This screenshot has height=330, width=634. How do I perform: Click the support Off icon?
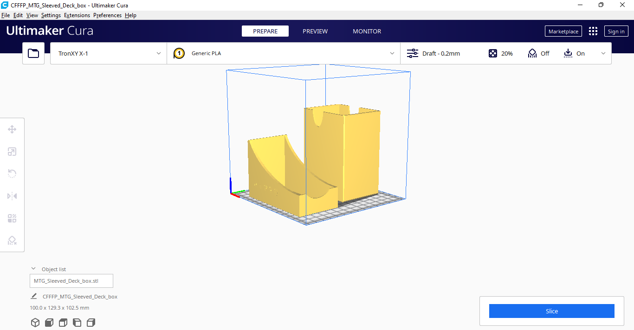(x=532, y=53)
